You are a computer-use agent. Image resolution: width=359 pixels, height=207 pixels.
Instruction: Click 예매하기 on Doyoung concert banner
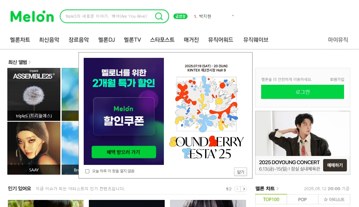pos(335,165)
